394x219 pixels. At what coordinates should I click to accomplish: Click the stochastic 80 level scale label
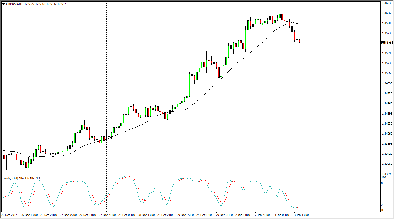pyautogui.click(x=384, y=183)
